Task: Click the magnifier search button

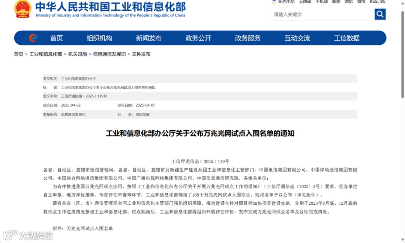Action: click(x=380, y=14)
